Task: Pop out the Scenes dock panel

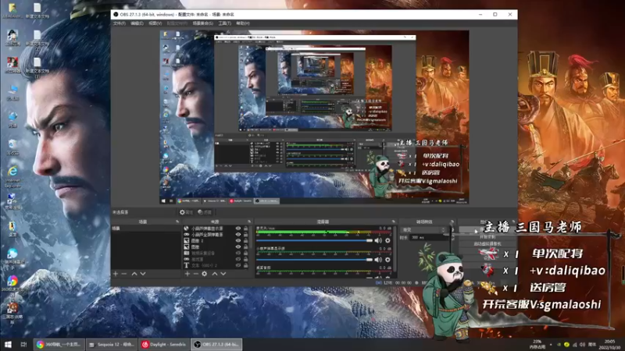Action: [177, 222]
